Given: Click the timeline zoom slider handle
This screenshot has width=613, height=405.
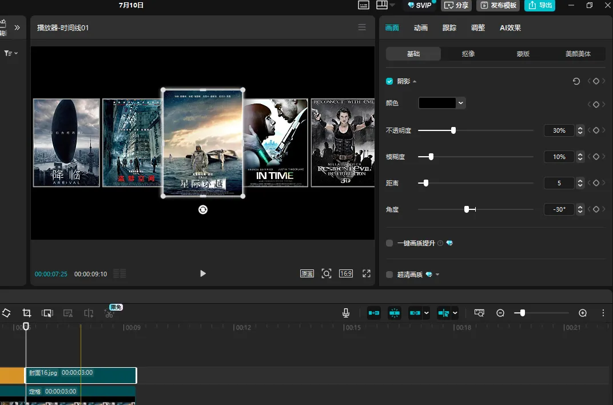Looking at the screenshot, I should tap(522, 313).
